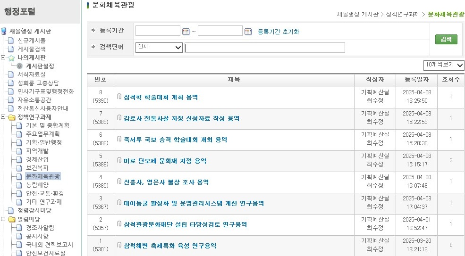Collapse the 나의게시판 tree node

click(3, 58)
